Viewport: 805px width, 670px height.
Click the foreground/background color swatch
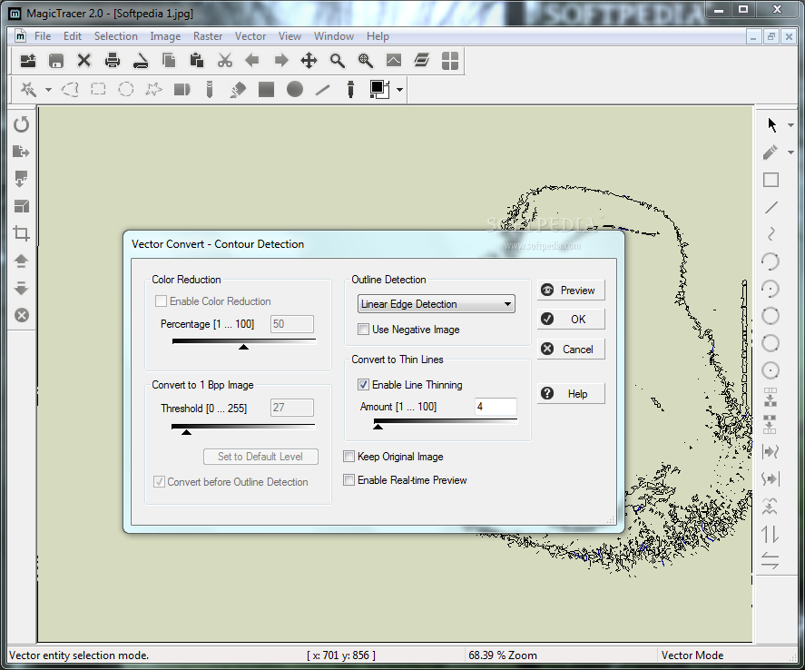point(379,90)
